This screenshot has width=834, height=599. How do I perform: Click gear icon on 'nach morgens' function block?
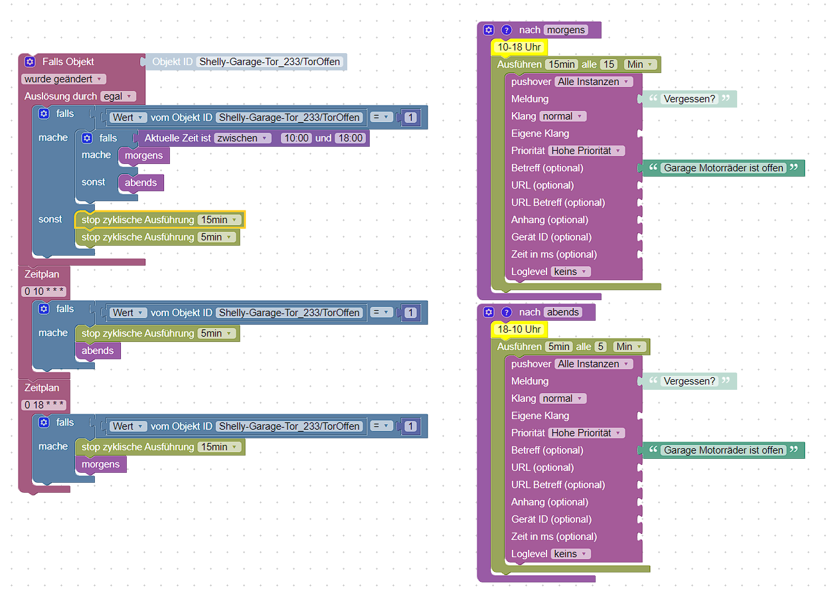489,30
